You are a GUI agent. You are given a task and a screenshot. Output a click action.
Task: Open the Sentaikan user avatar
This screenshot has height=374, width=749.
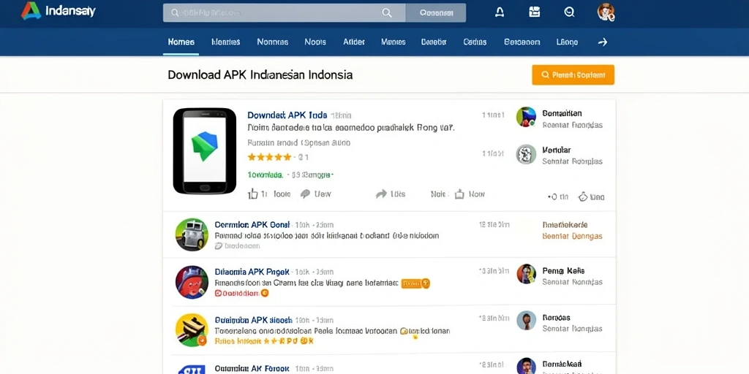pyautogui.click(x=526, y=117)
